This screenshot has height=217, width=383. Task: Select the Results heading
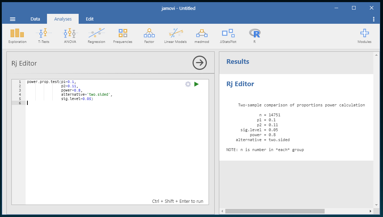pyautogui.click(x=238, y=62)
